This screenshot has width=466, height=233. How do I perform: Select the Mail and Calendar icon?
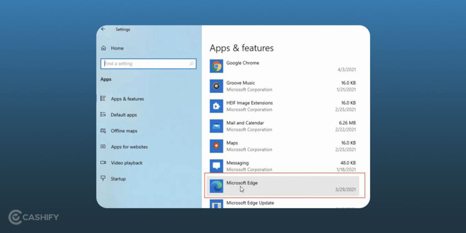(216, 126)
